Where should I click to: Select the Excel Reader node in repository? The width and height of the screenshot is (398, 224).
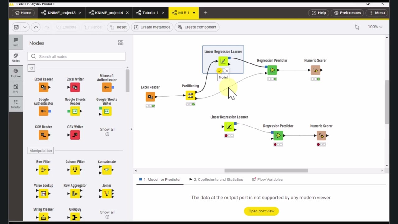point(44,87)
